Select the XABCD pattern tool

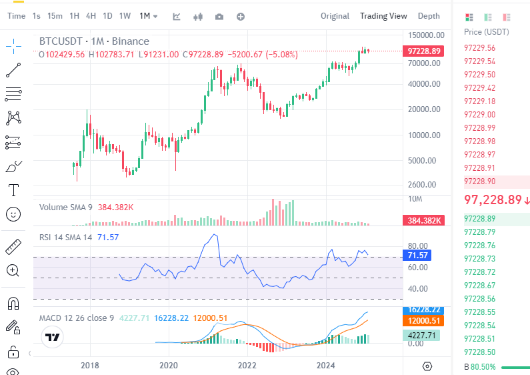(x=13, y=118)
